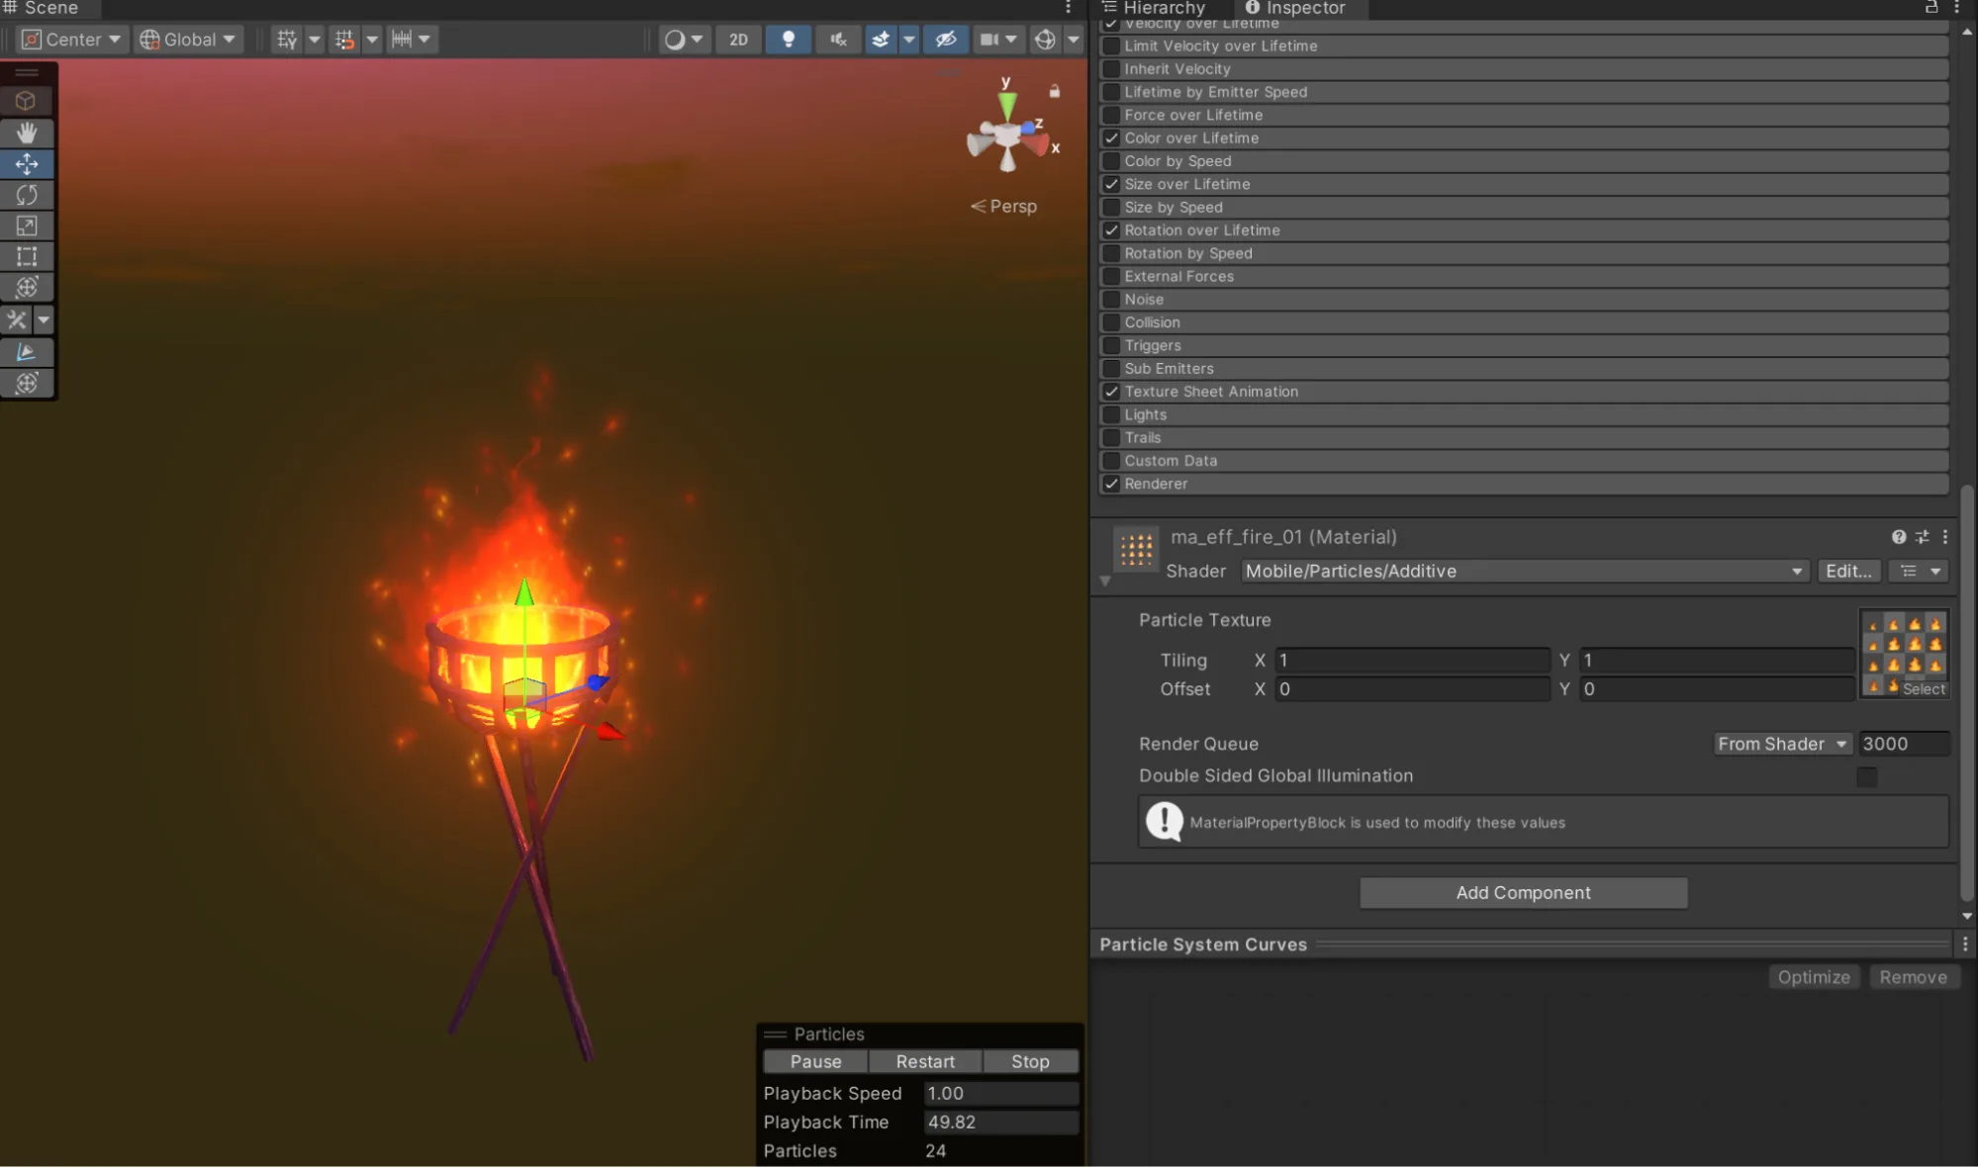This screenshot has width=1978, height=1168.
Task: Click the Add Component button
Action: click(1523, 893)
